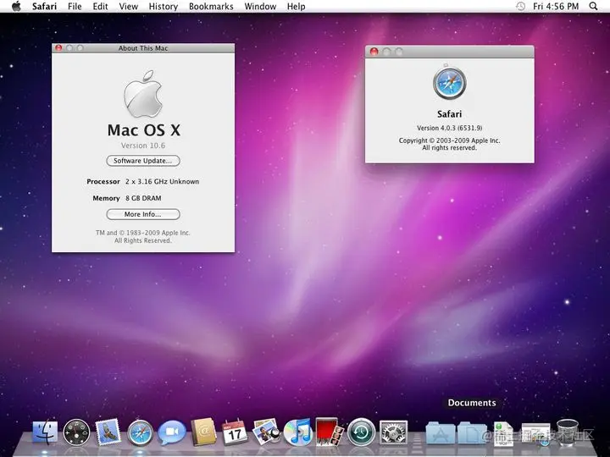
Task: Click the Mac OS X heading
Action: pos(143,130)
